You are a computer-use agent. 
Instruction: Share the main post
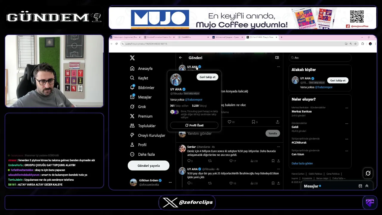tap(278, 122)
